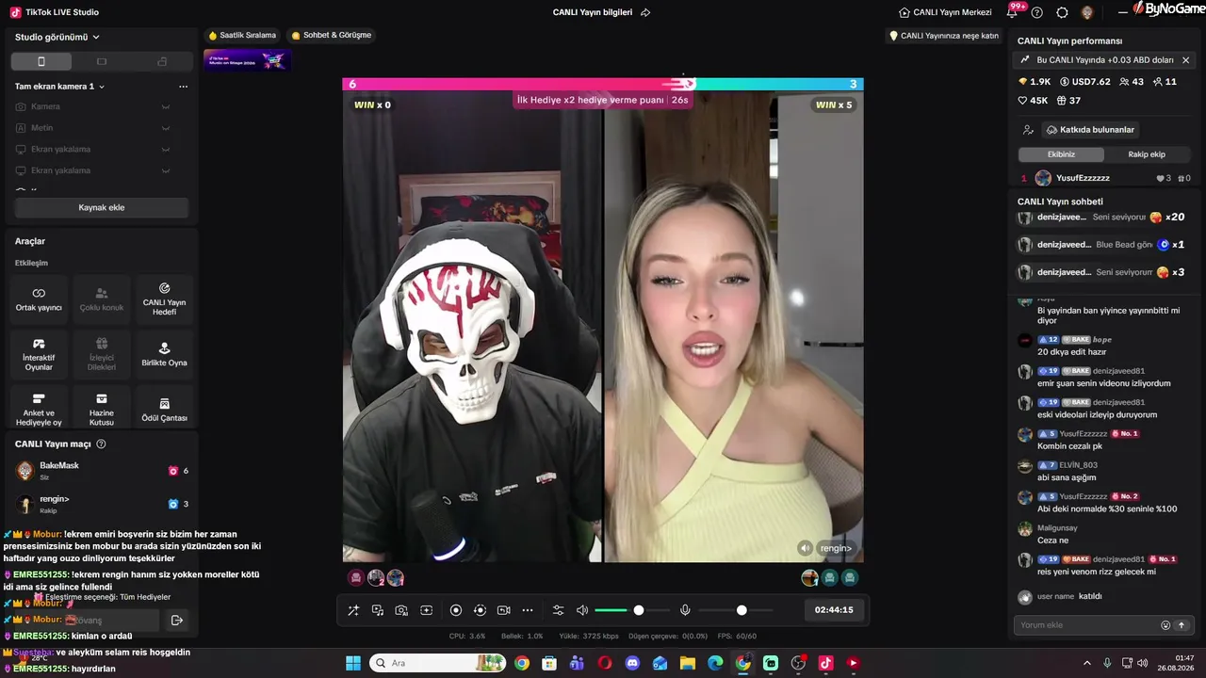The width and height of the screenshot is (1206, 678).
Task: Toggle visibility of second Ekran yakalama source
Action: pos(166,170)
